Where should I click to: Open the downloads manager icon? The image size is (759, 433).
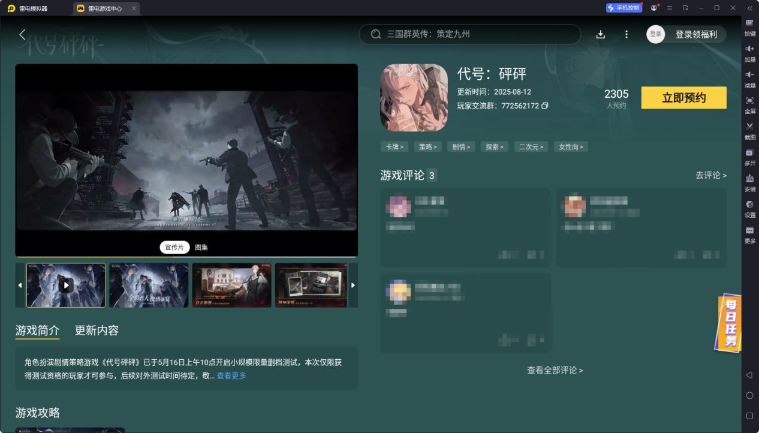(x=601, y=34)
